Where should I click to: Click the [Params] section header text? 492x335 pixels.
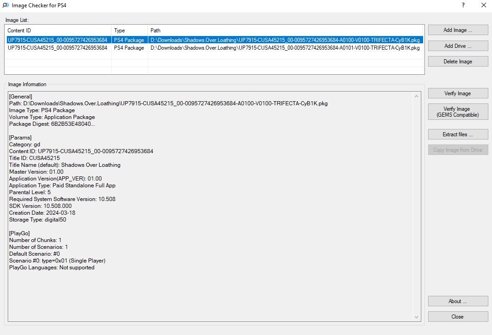pyautogui.click(x=21, y=138)
